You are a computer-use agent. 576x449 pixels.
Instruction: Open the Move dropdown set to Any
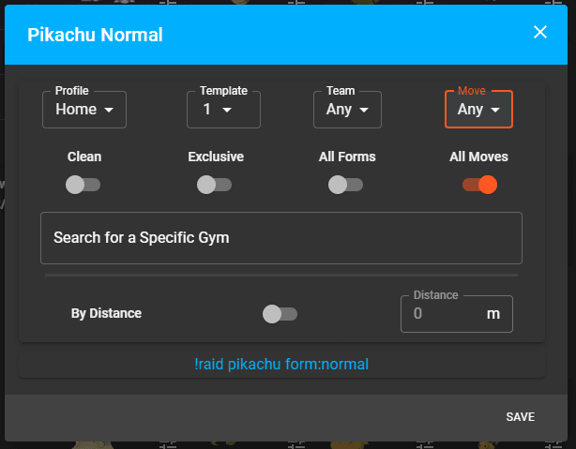478,110
